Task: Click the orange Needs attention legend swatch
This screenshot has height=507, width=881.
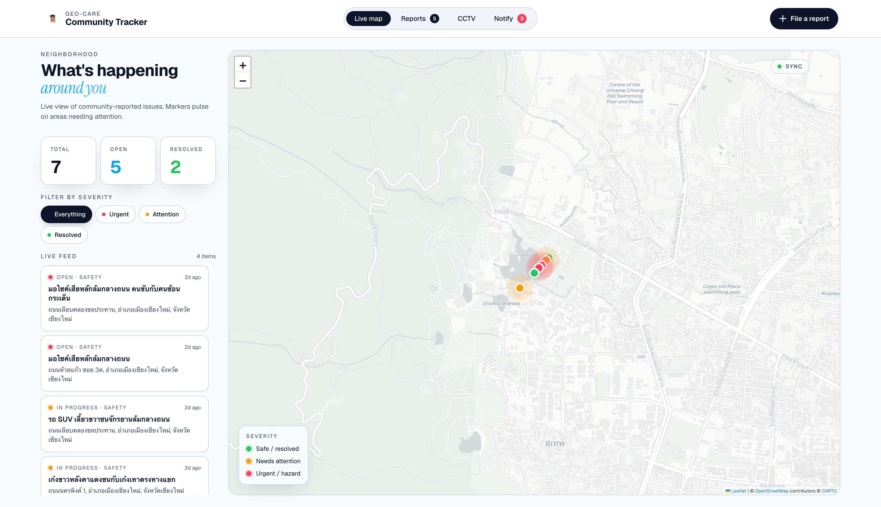Action: pos(249,461)
